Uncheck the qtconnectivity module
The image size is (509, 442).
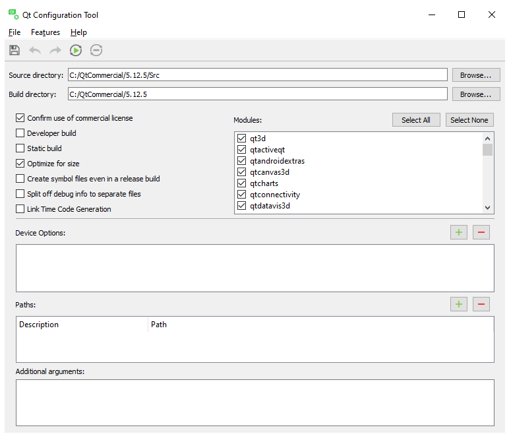pyautogui.click(x=241, y=195)
